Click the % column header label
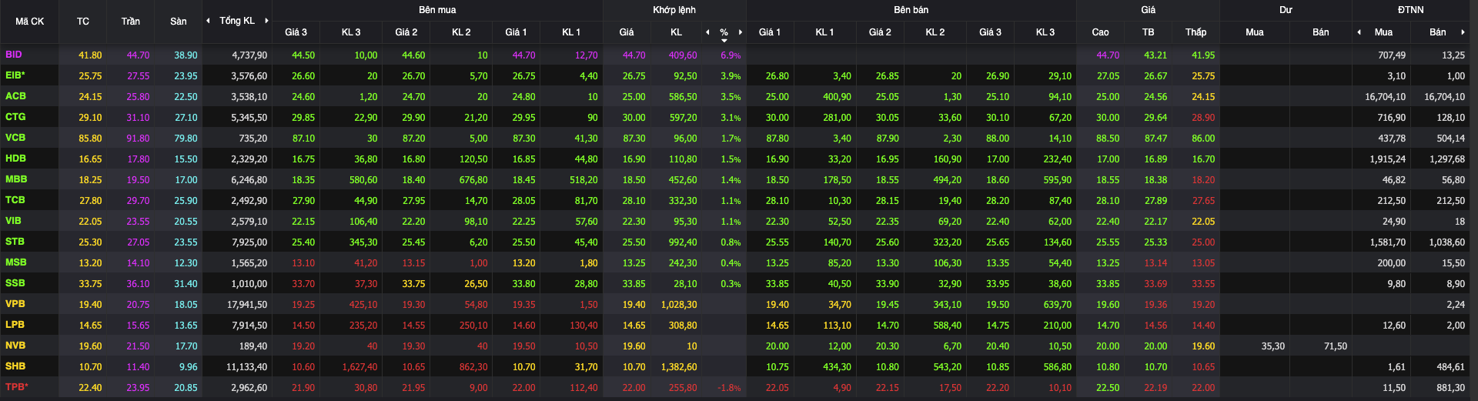The width and height of the screenshot is (1478, 401). [724, 32]
